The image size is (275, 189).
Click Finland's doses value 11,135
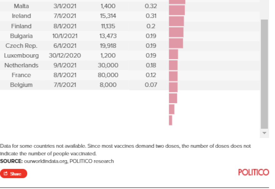(x=108, y=26)
